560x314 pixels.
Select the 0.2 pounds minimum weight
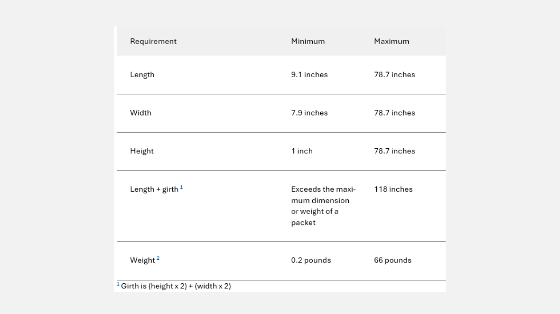(x=311, y=260)
